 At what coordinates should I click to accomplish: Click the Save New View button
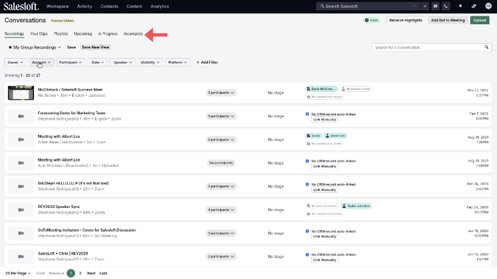click(95, 47)
